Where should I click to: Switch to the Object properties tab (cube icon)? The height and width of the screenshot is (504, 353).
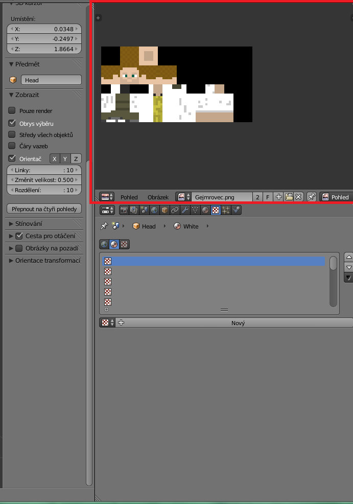[164, 210]
